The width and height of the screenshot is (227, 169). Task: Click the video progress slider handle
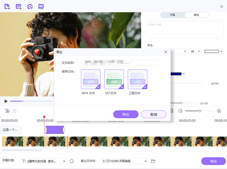click(23, 101)
